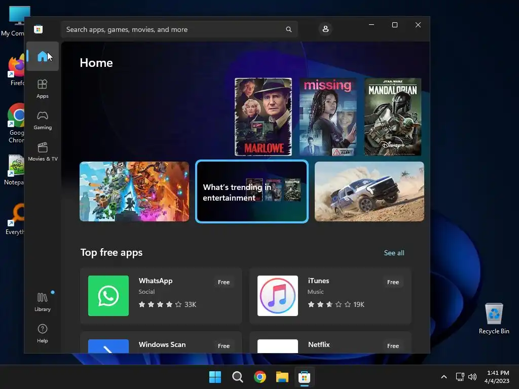Click the Microsoft Store logo in the title bar
Viewport: 519px width, 389px height.
point(39,29)
